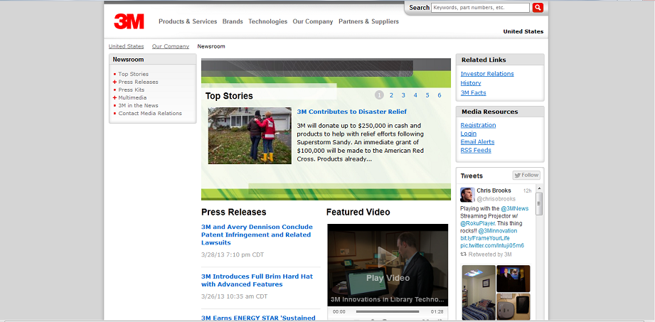The height and width of the screenshot is (322, 655).
Task: Open the Our Company menu
Action: coord(313,21)
